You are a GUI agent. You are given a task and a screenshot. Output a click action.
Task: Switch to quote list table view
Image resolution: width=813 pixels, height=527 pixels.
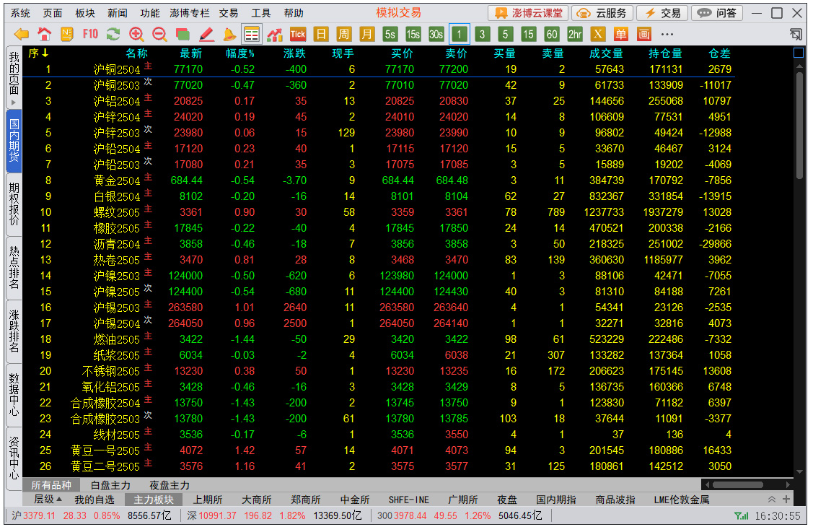pyautogui.click(x=252, y=35)
